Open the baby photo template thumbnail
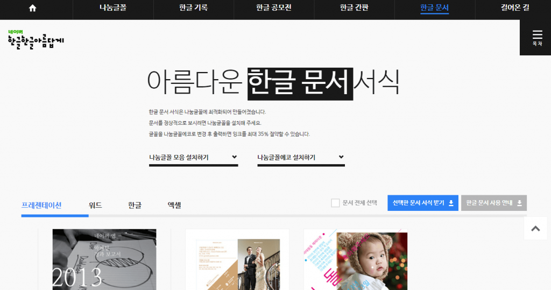This screenshot has width=551, height=290. pyautogui.click(x=356, y=259)
